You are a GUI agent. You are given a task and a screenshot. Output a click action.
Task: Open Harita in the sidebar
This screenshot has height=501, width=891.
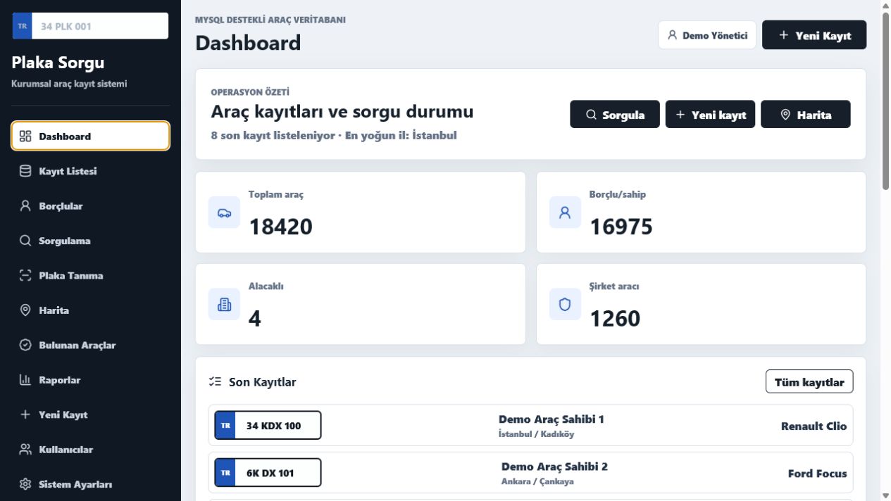(x=90, y=310)
